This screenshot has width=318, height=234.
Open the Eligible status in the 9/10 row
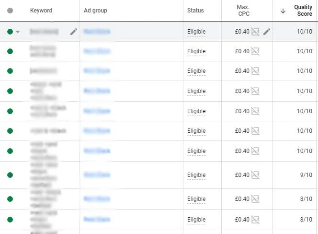tap(196, 175)
